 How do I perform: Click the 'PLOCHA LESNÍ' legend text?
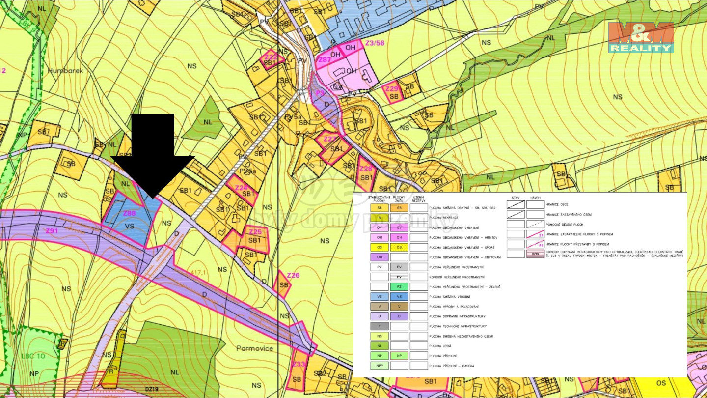click(440, 346)
